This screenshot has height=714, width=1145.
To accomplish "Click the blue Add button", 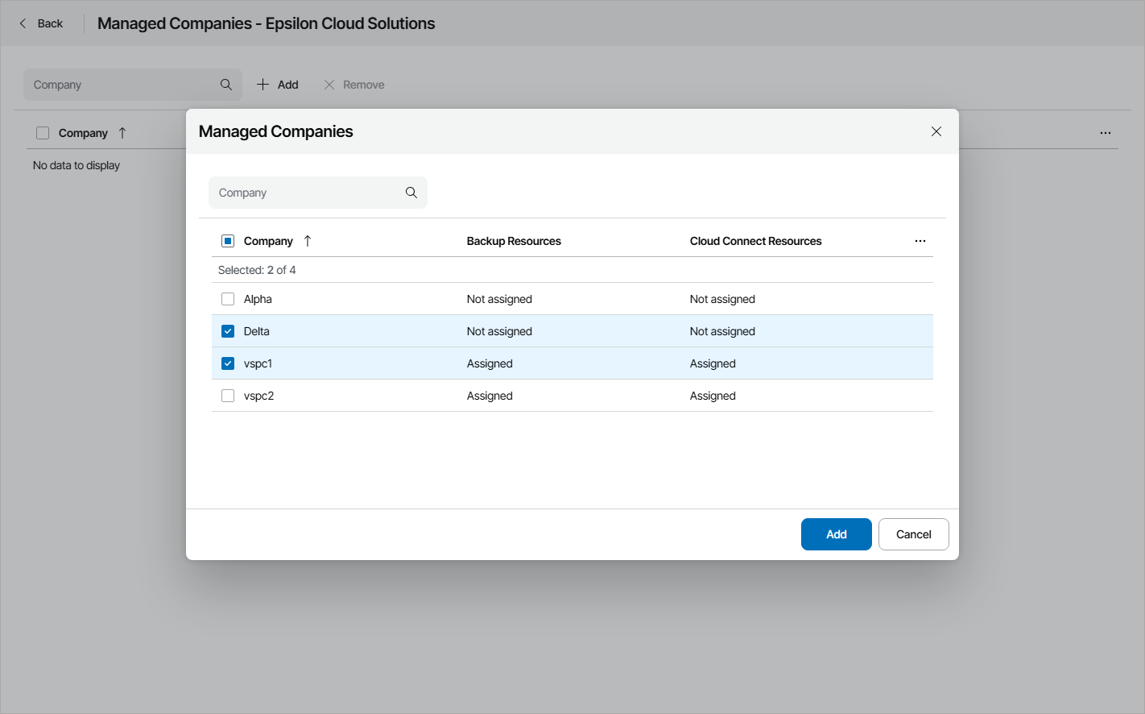I will pos(836,534).
